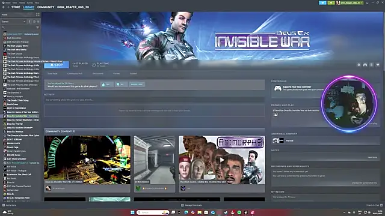This screenshot has width=385, height=216.
Task: Open controller layout icon beside gear
Action: 365,65
